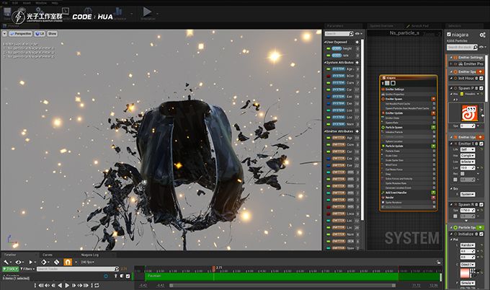The width and height of the screenshot is (490, 290).
Task: Click the Show viewport button
Action: [x=52, y=33]
